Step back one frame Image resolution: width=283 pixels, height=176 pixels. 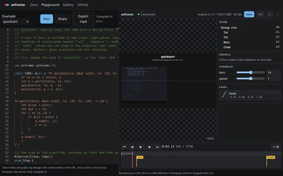click(x=132, y=147)
